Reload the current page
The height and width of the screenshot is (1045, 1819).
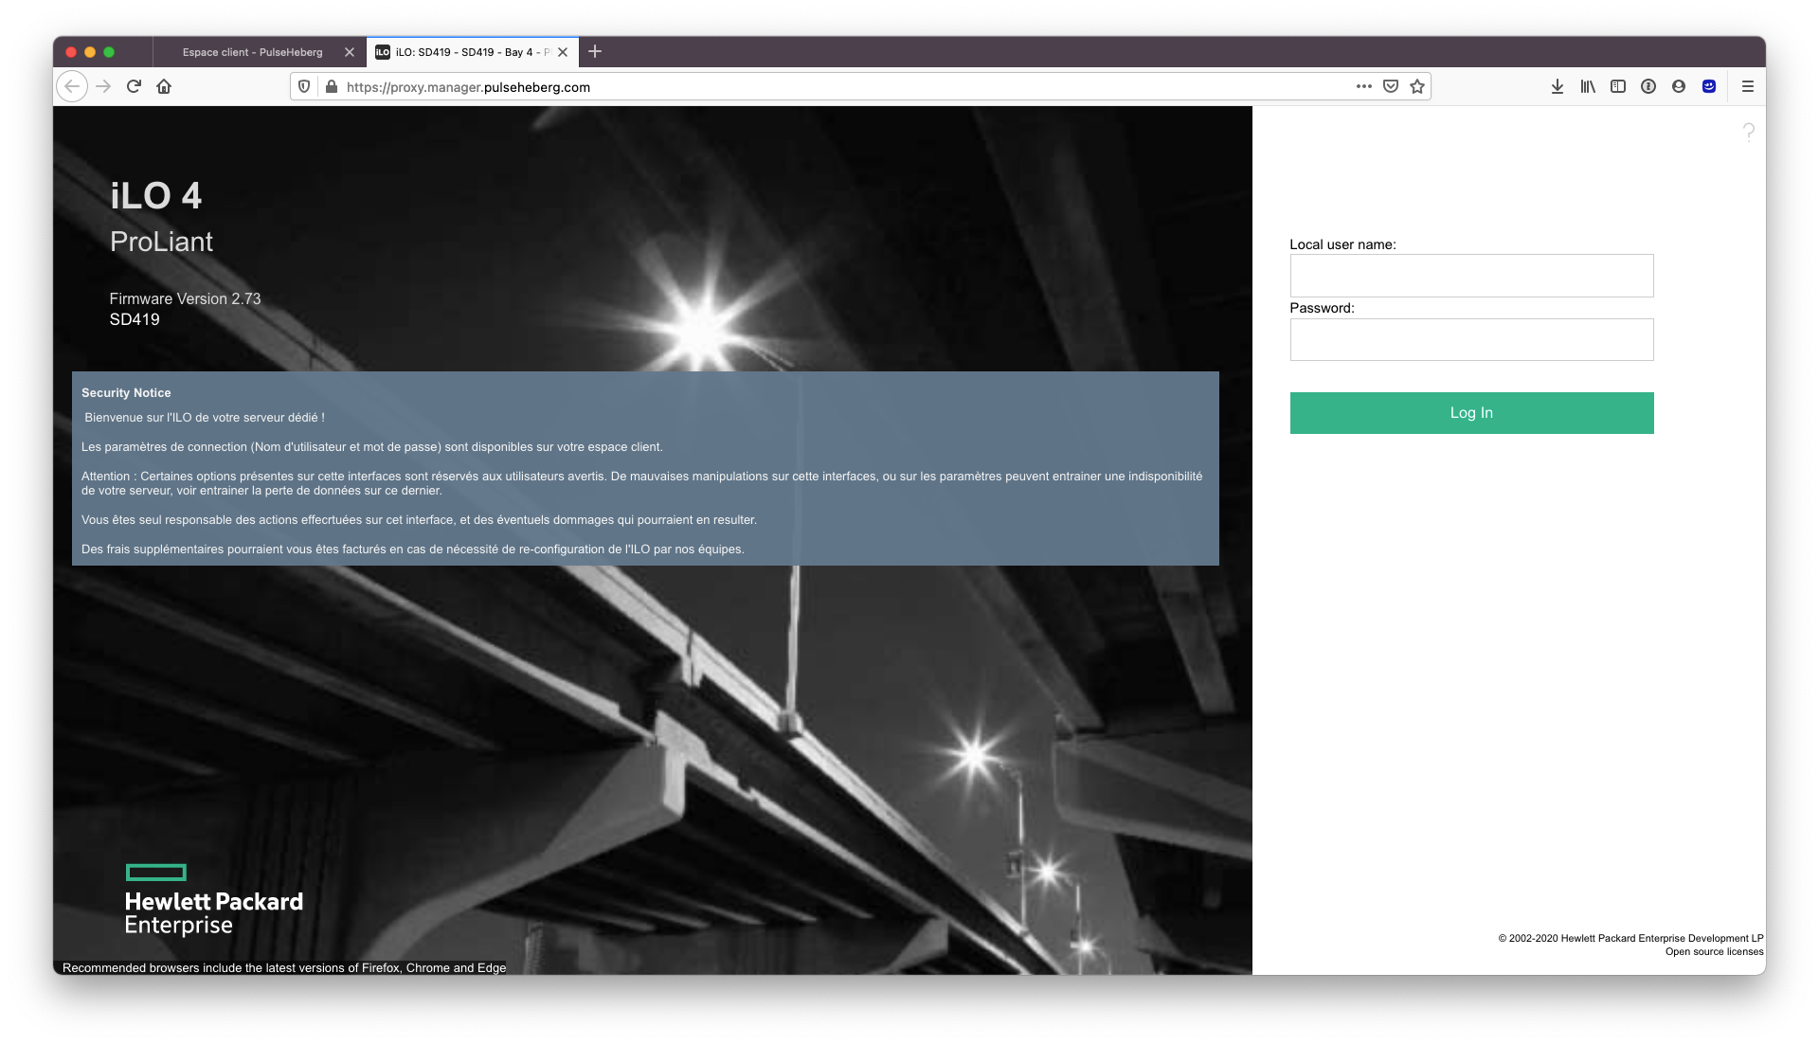pos(134,86)
